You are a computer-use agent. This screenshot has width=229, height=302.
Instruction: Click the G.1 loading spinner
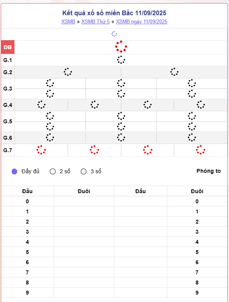tap(121, 60)
